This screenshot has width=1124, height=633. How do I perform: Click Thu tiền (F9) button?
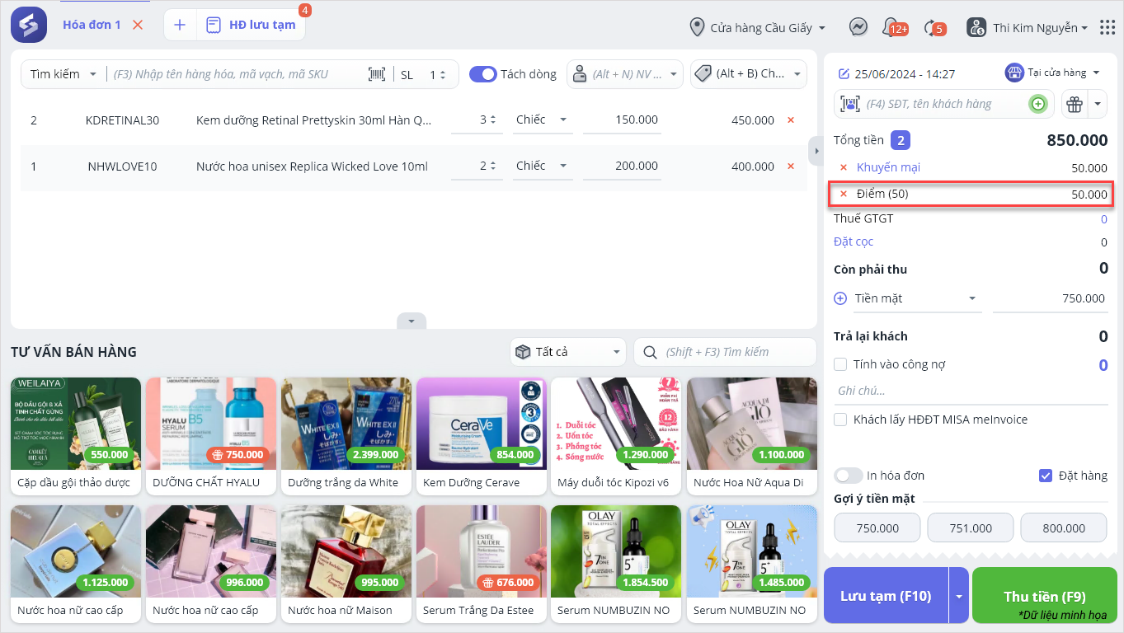tap(1045, 595)
